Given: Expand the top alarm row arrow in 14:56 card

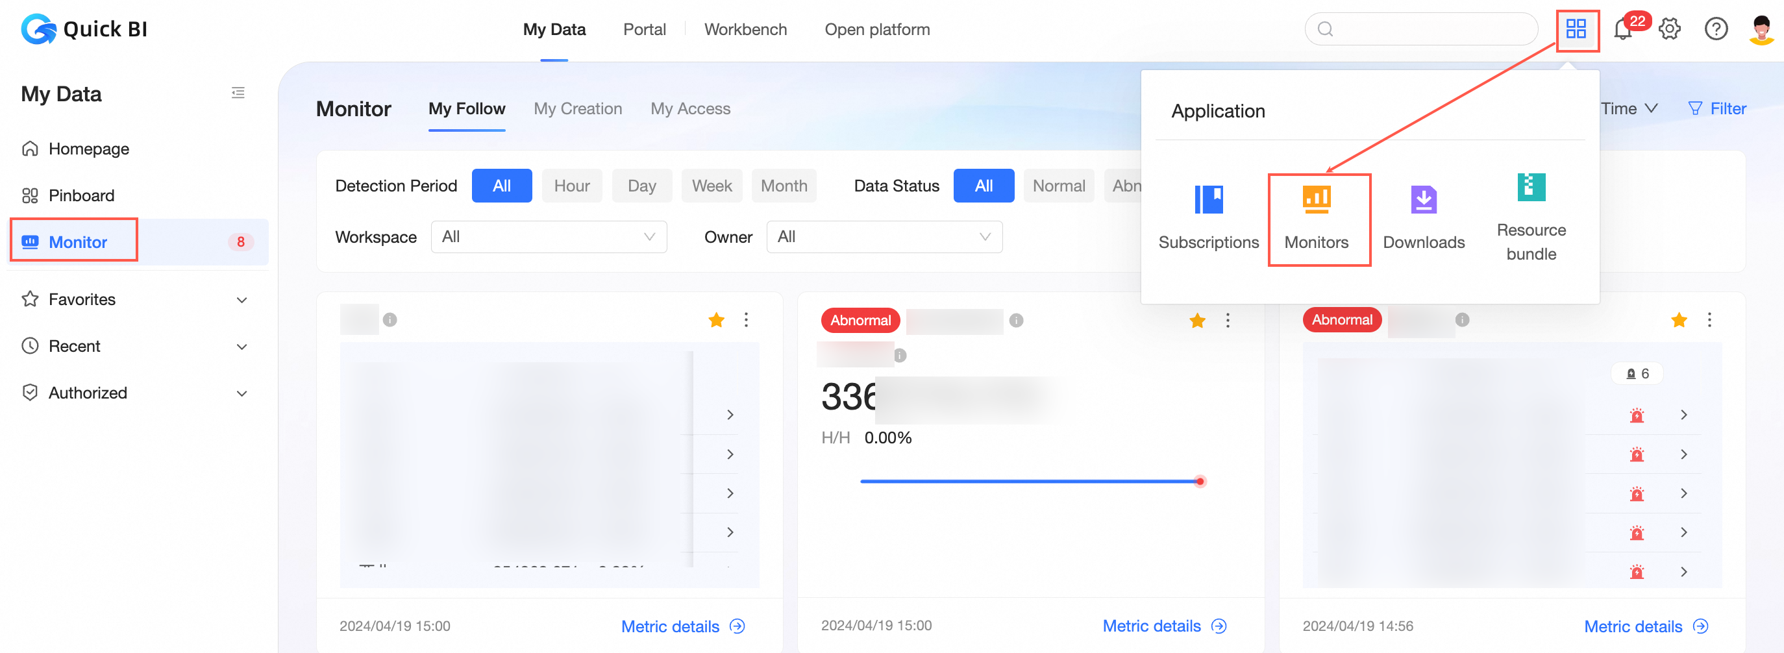Looking at the screenshot, I should point(1683,415).
